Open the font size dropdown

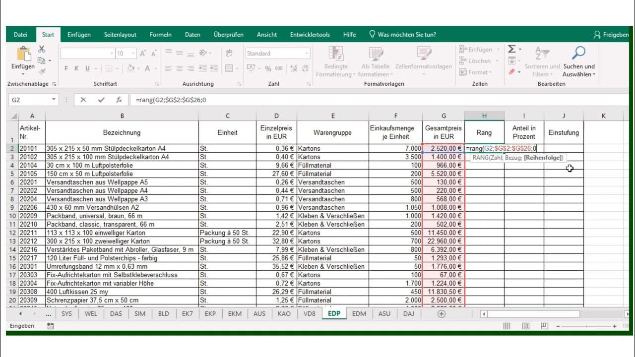133,53
